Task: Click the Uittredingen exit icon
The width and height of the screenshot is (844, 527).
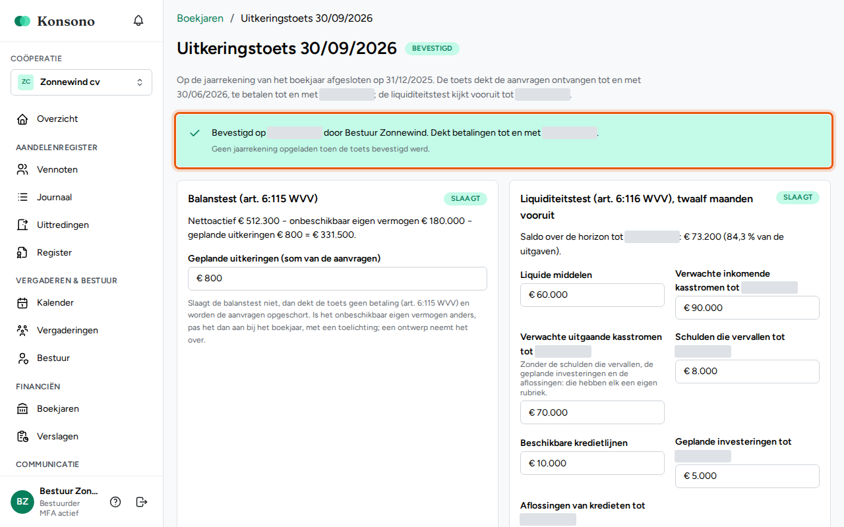Action: point(22,225)
